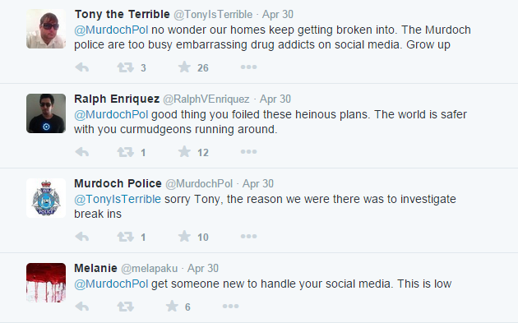518x323 pixels.
Task: Open more options on Ralph Enriquez's tweet
Action: [x=248, y=151]
